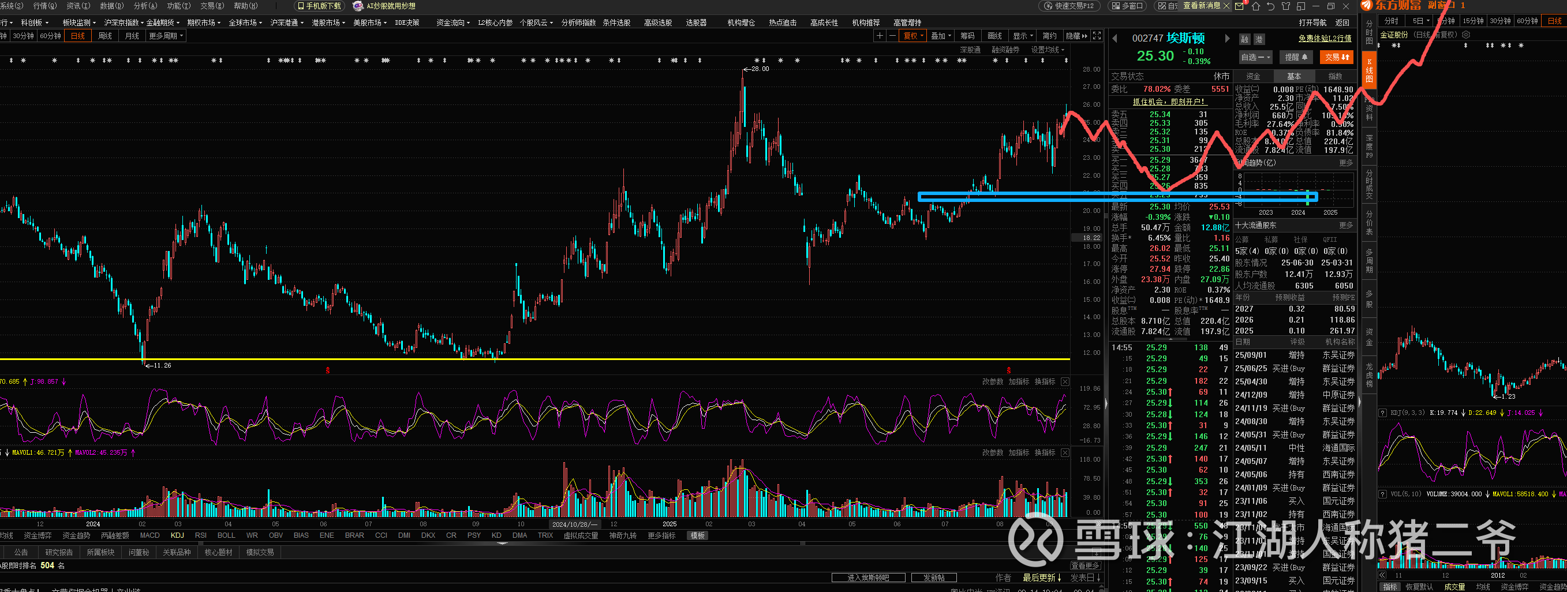Open the 叠加 overlay dropdown
1567x592 pixels.
click(x=941, y=36)
